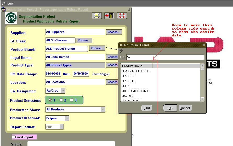Click the exit door icon

click(109, 16)
